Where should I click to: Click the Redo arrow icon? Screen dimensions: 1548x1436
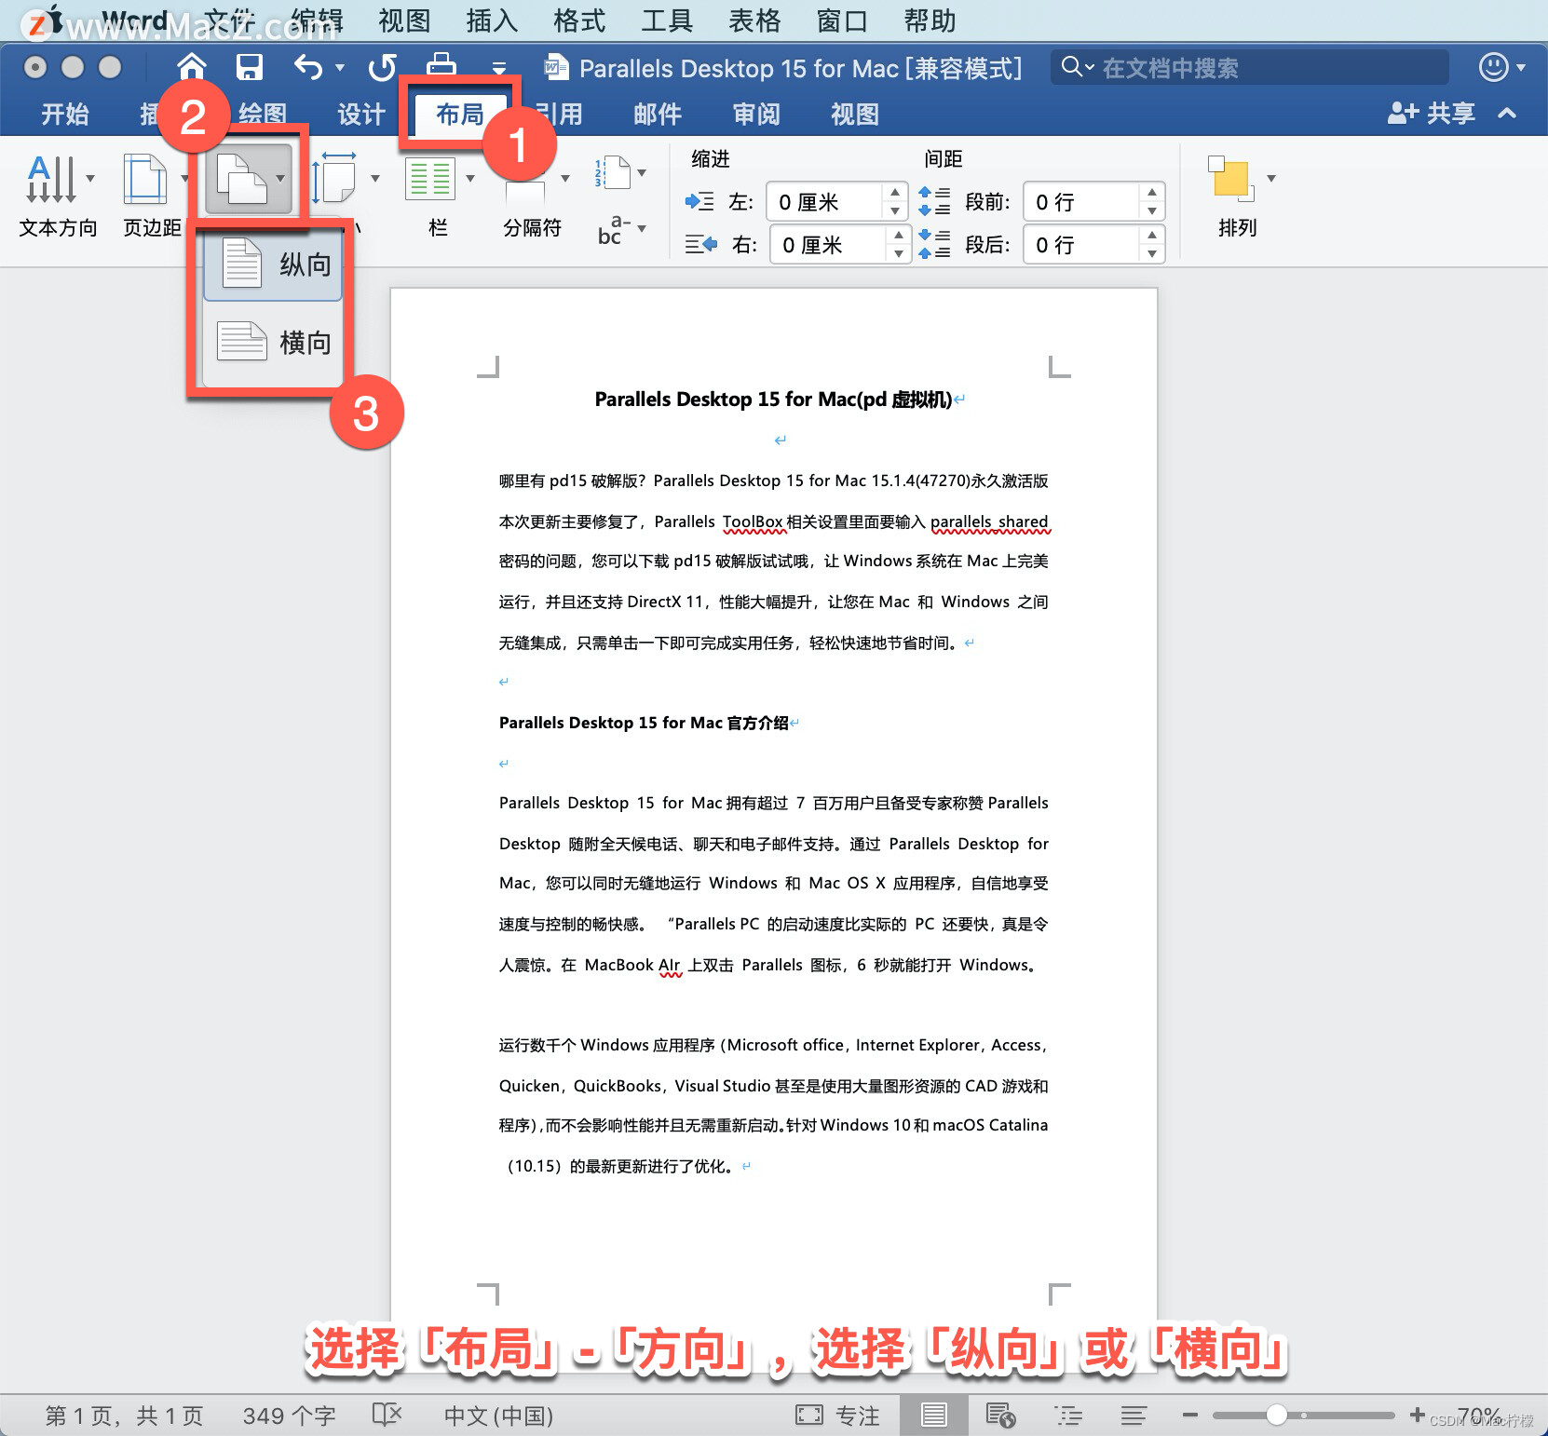click(x=382, y=67)
